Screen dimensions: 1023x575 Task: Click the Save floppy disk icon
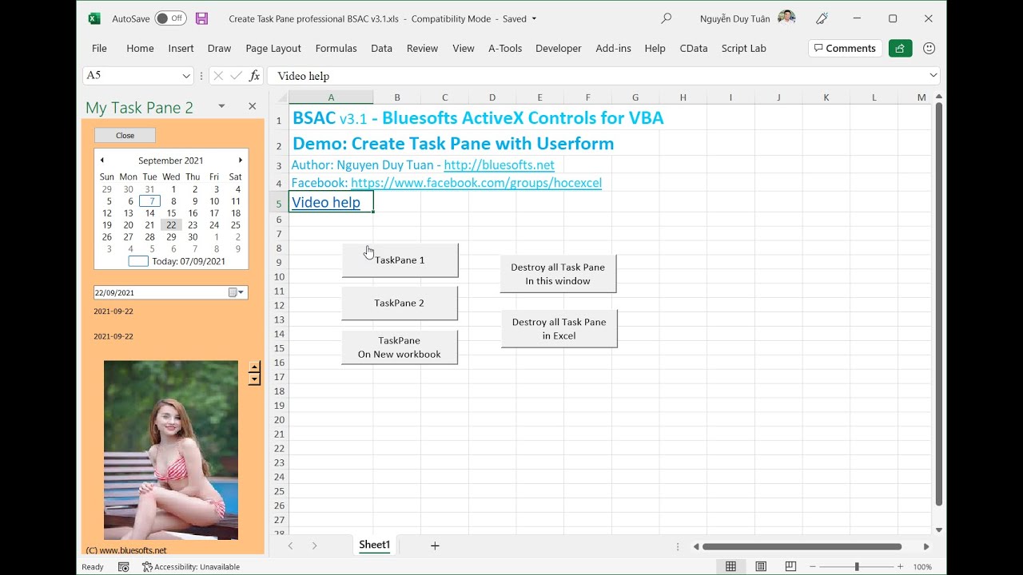[x=201, y=18]
